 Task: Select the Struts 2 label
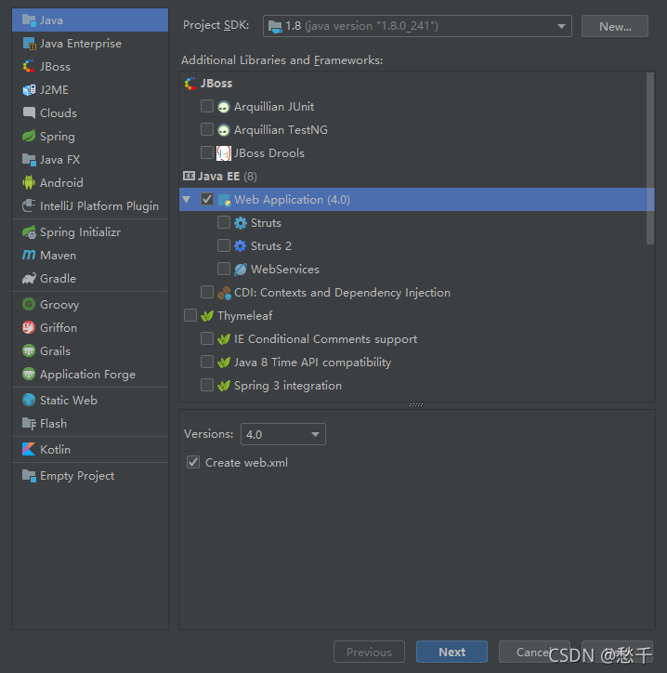tap(270, 246)
